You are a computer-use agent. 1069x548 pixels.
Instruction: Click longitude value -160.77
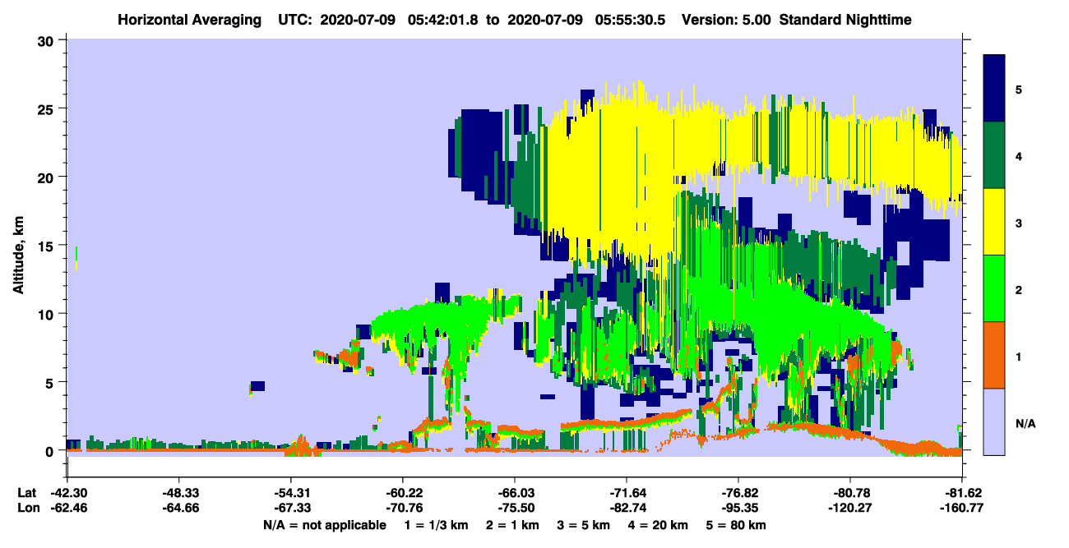962,508
